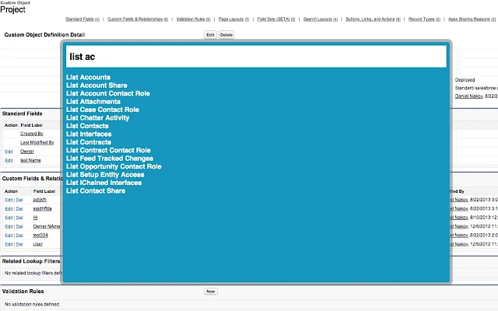Edit the User custom field
This screenshot has height=311, width=498.
click(9, 244)
